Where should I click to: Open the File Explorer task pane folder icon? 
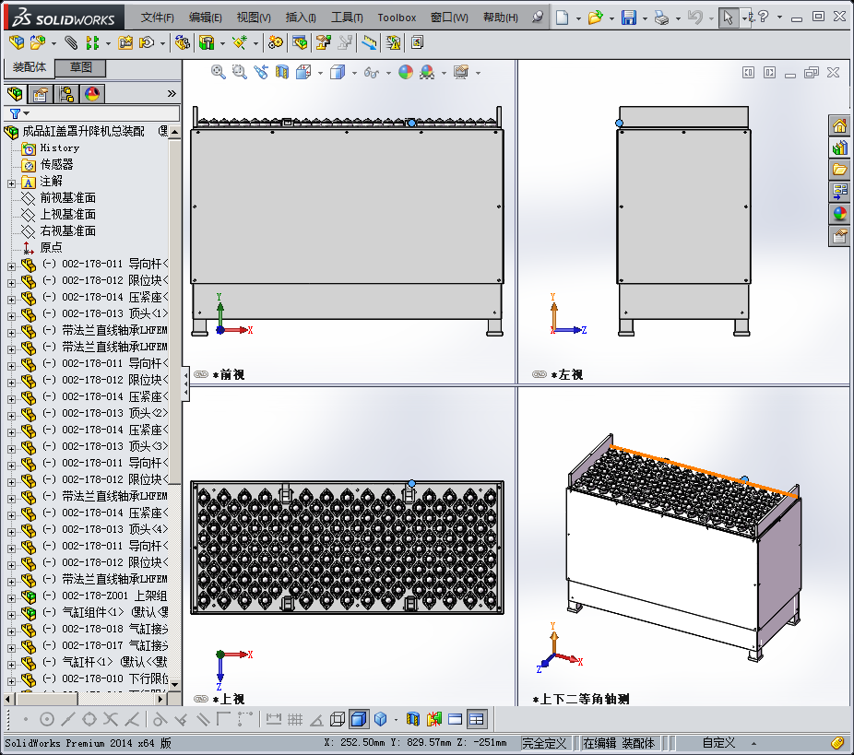[x=839, y=170]
